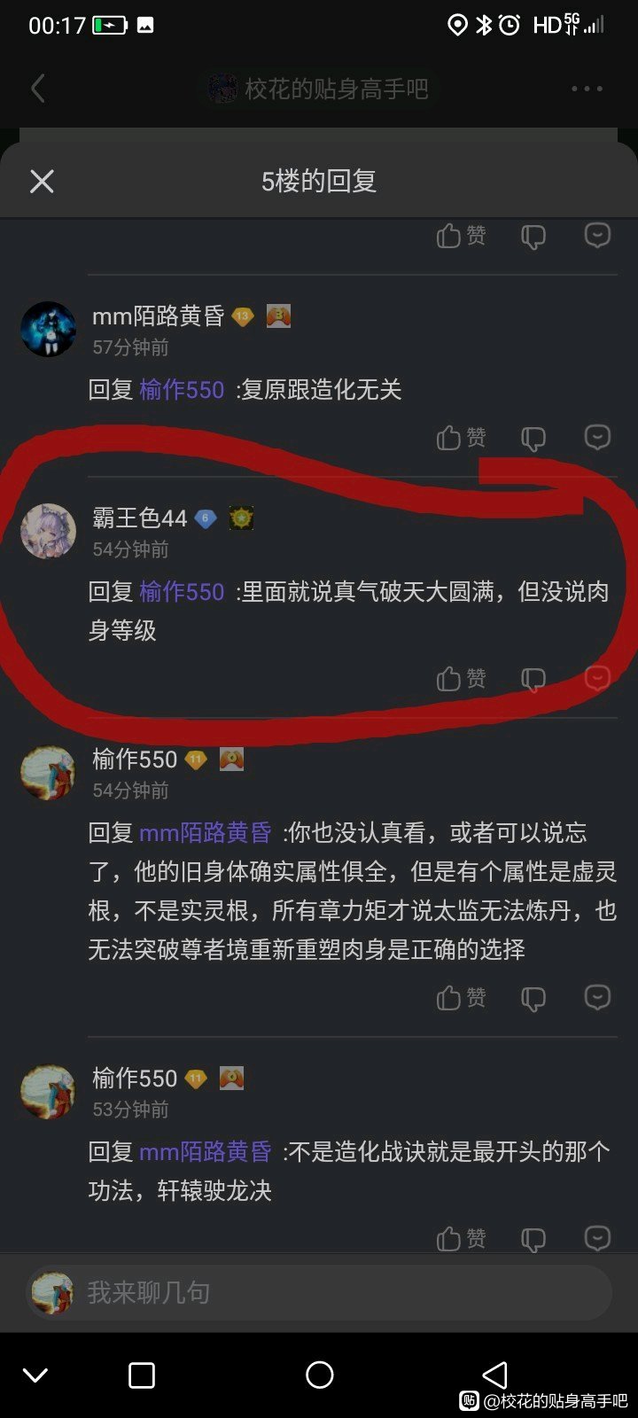Open mentioned user 榆作550 in mm陌路黄昏's reply

pos(182,389)
